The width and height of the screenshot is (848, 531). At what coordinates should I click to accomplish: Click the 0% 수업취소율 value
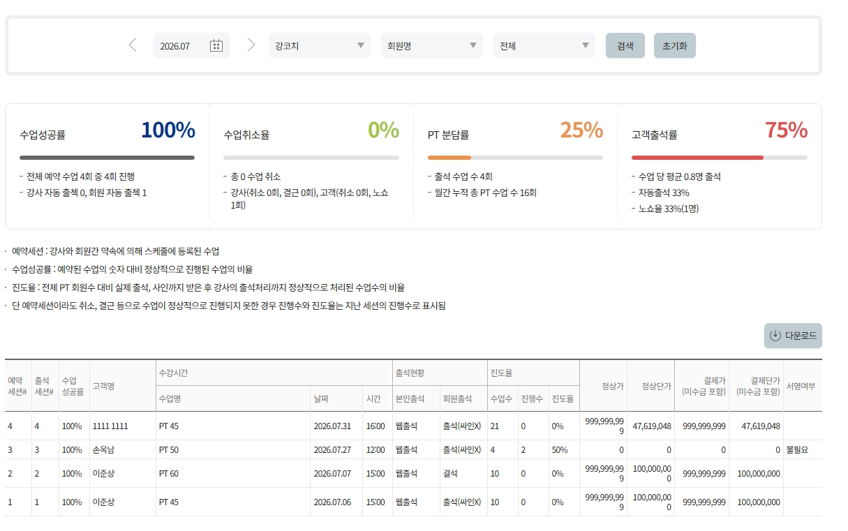coord(383,130)
